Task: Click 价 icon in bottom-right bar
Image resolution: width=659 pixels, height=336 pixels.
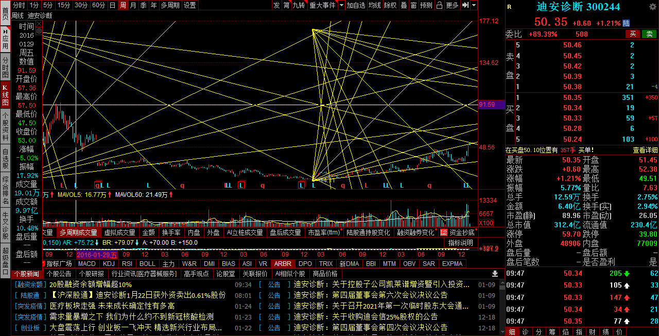Action: [619, 332]
